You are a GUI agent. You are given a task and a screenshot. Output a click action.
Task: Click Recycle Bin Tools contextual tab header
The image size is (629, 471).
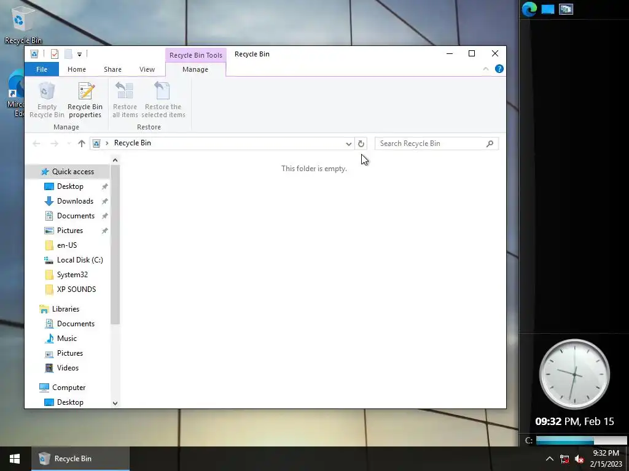click(196, 55)
